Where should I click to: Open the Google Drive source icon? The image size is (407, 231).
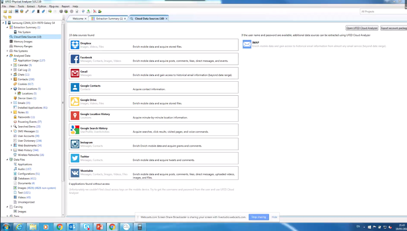pyautogui.click(x=75, y=101)
